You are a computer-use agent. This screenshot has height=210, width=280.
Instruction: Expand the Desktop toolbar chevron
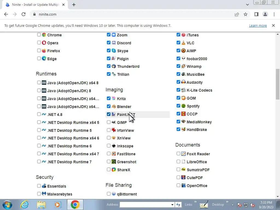pos(227,202)
